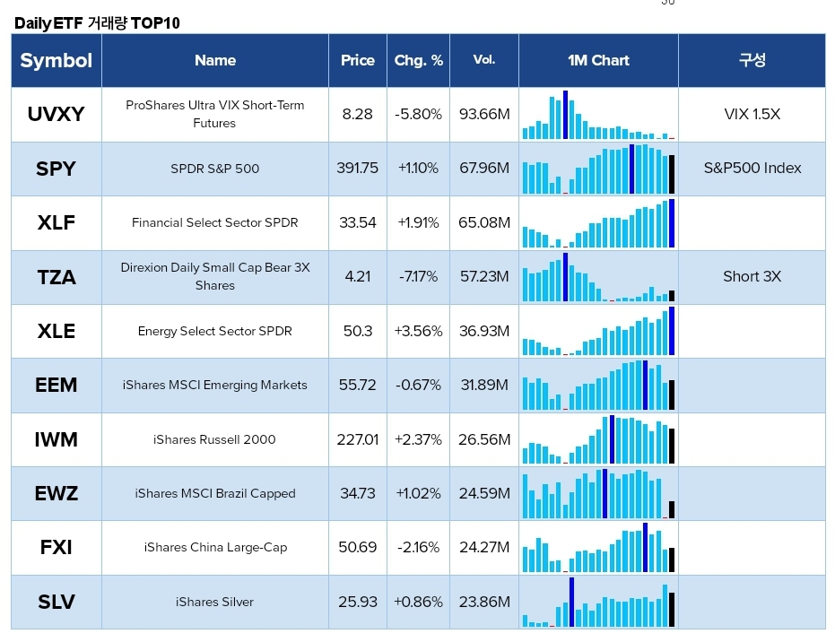This screenshot has width=835, height=642.
Task: Open the SPY 1M chart thumbnail
Action: click(598, 169)
